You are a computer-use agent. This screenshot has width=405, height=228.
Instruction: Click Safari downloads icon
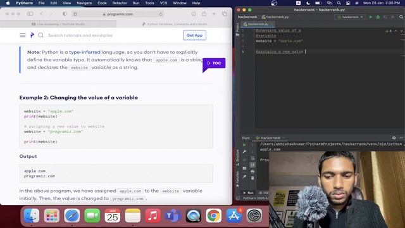pyautogui.click(x=194, y=14)
